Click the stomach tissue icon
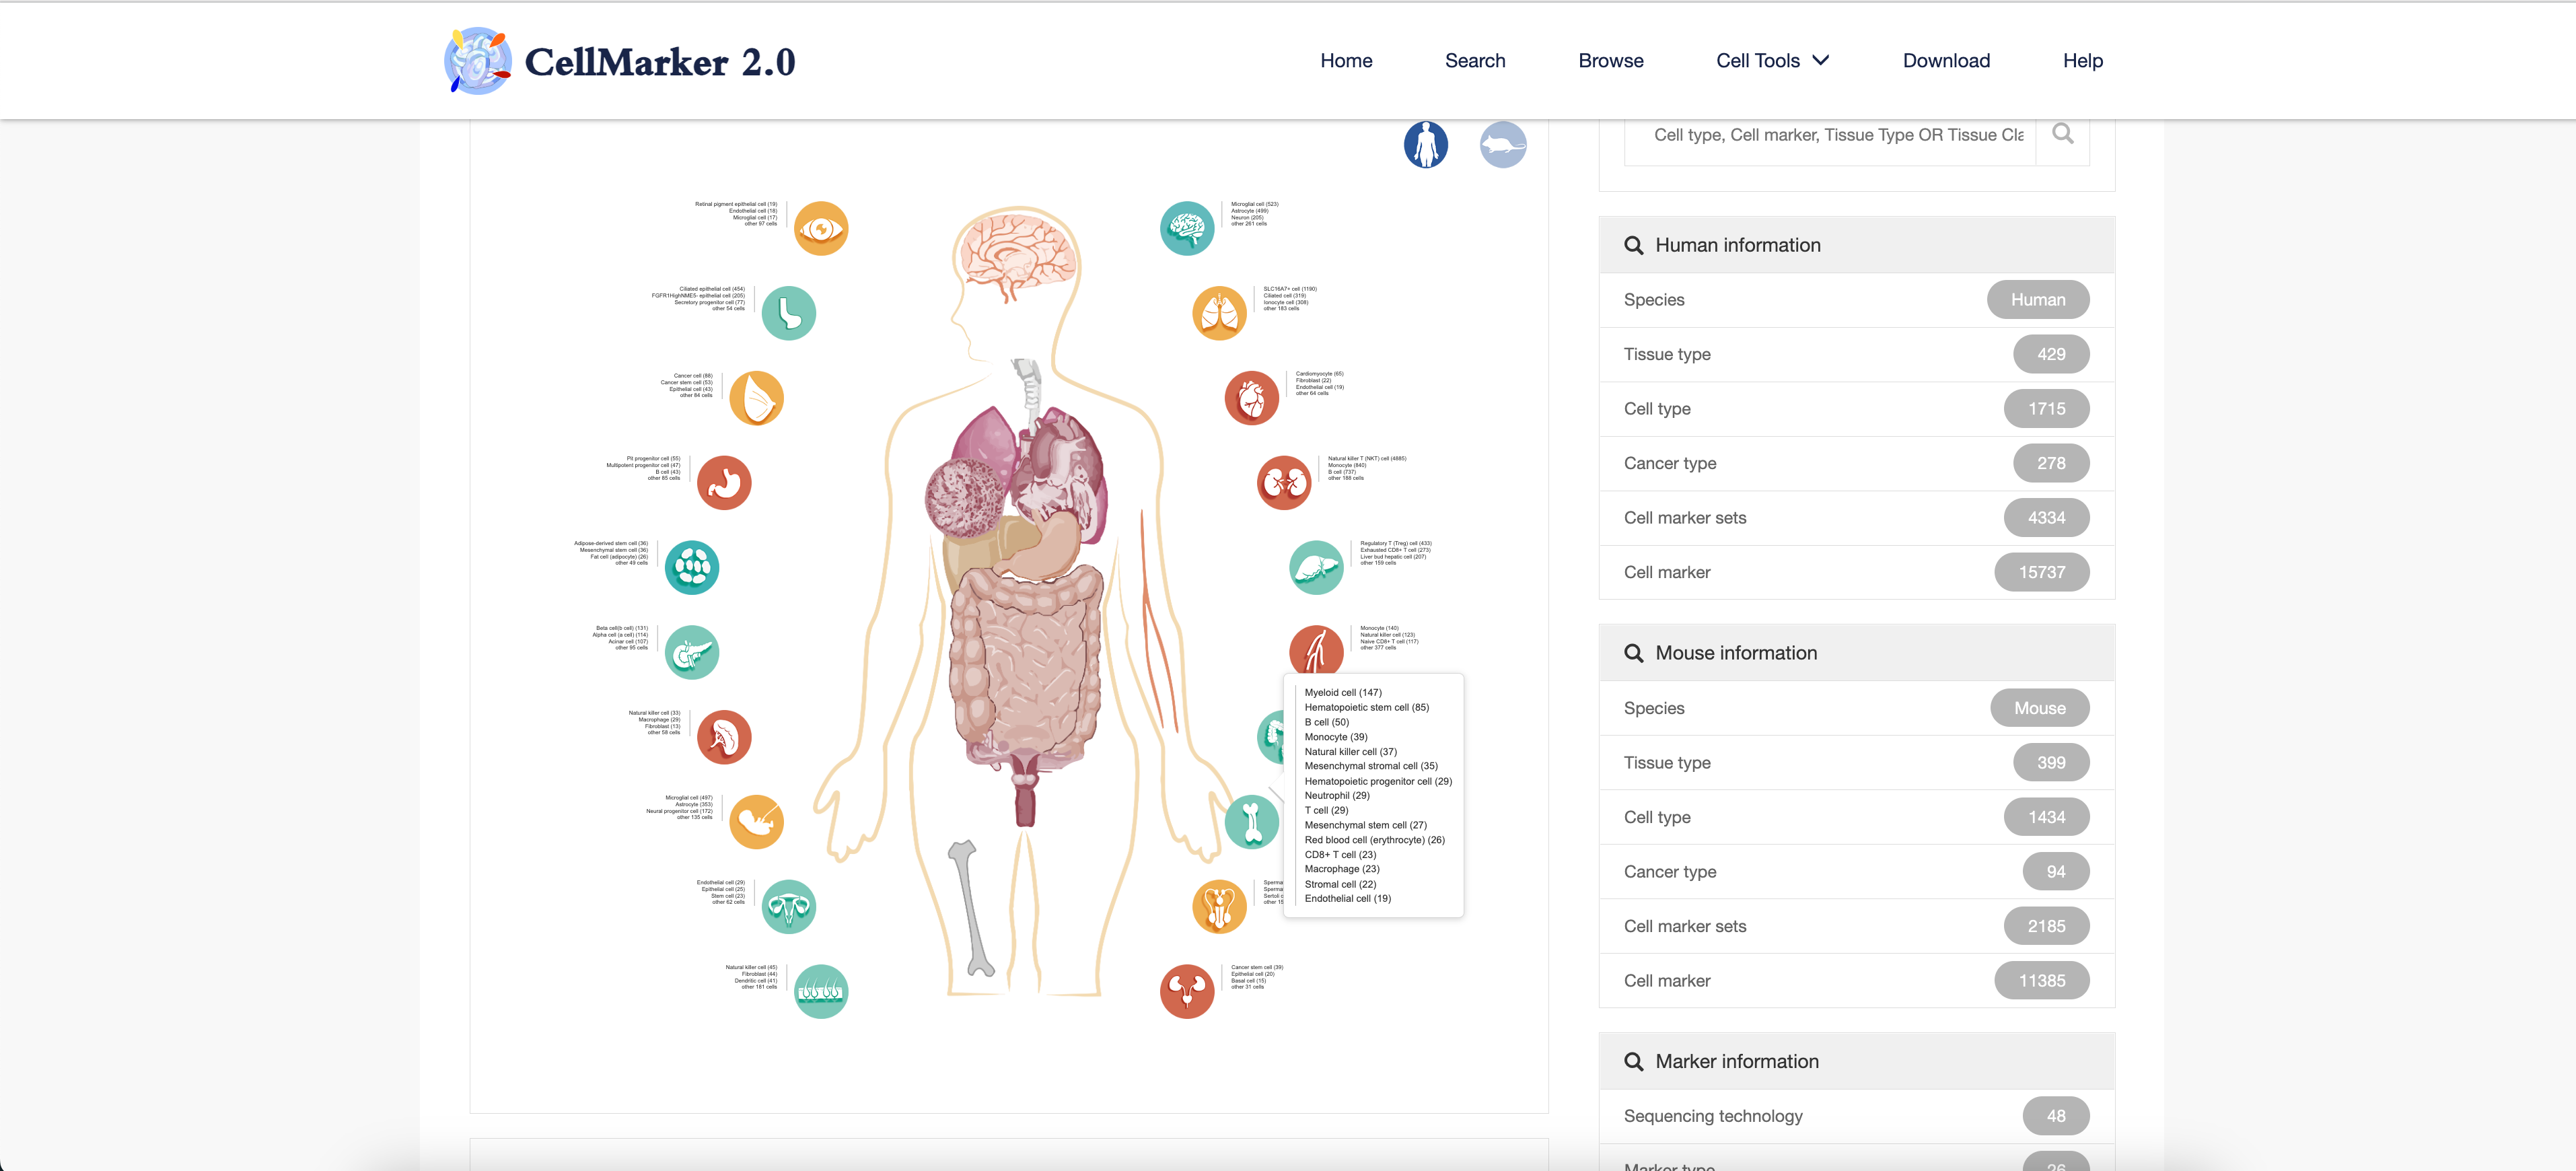 click(723, 483)
